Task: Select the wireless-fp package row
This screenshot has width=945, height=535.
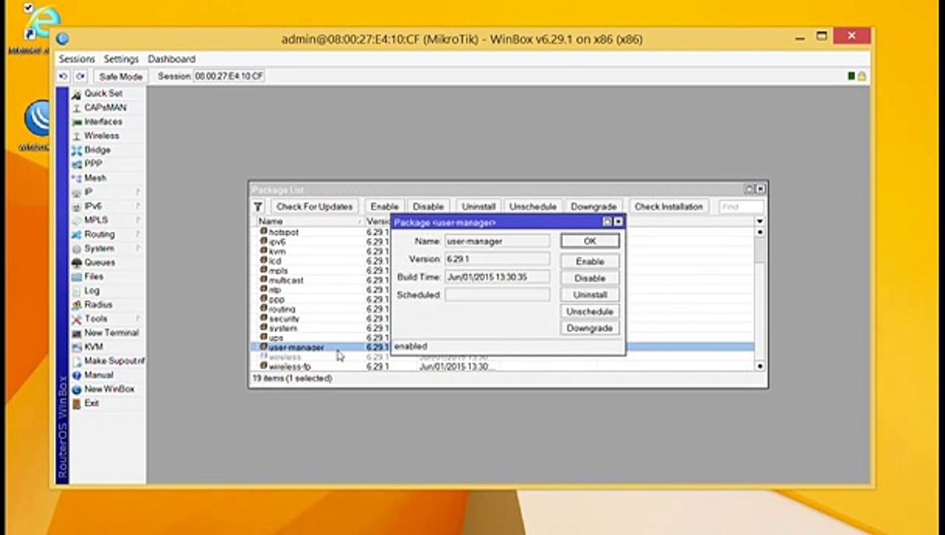Action: pyautogui.click(x=502, y=367)
